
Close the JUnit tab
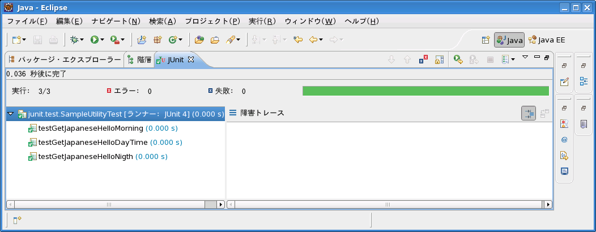pos(191,59)
